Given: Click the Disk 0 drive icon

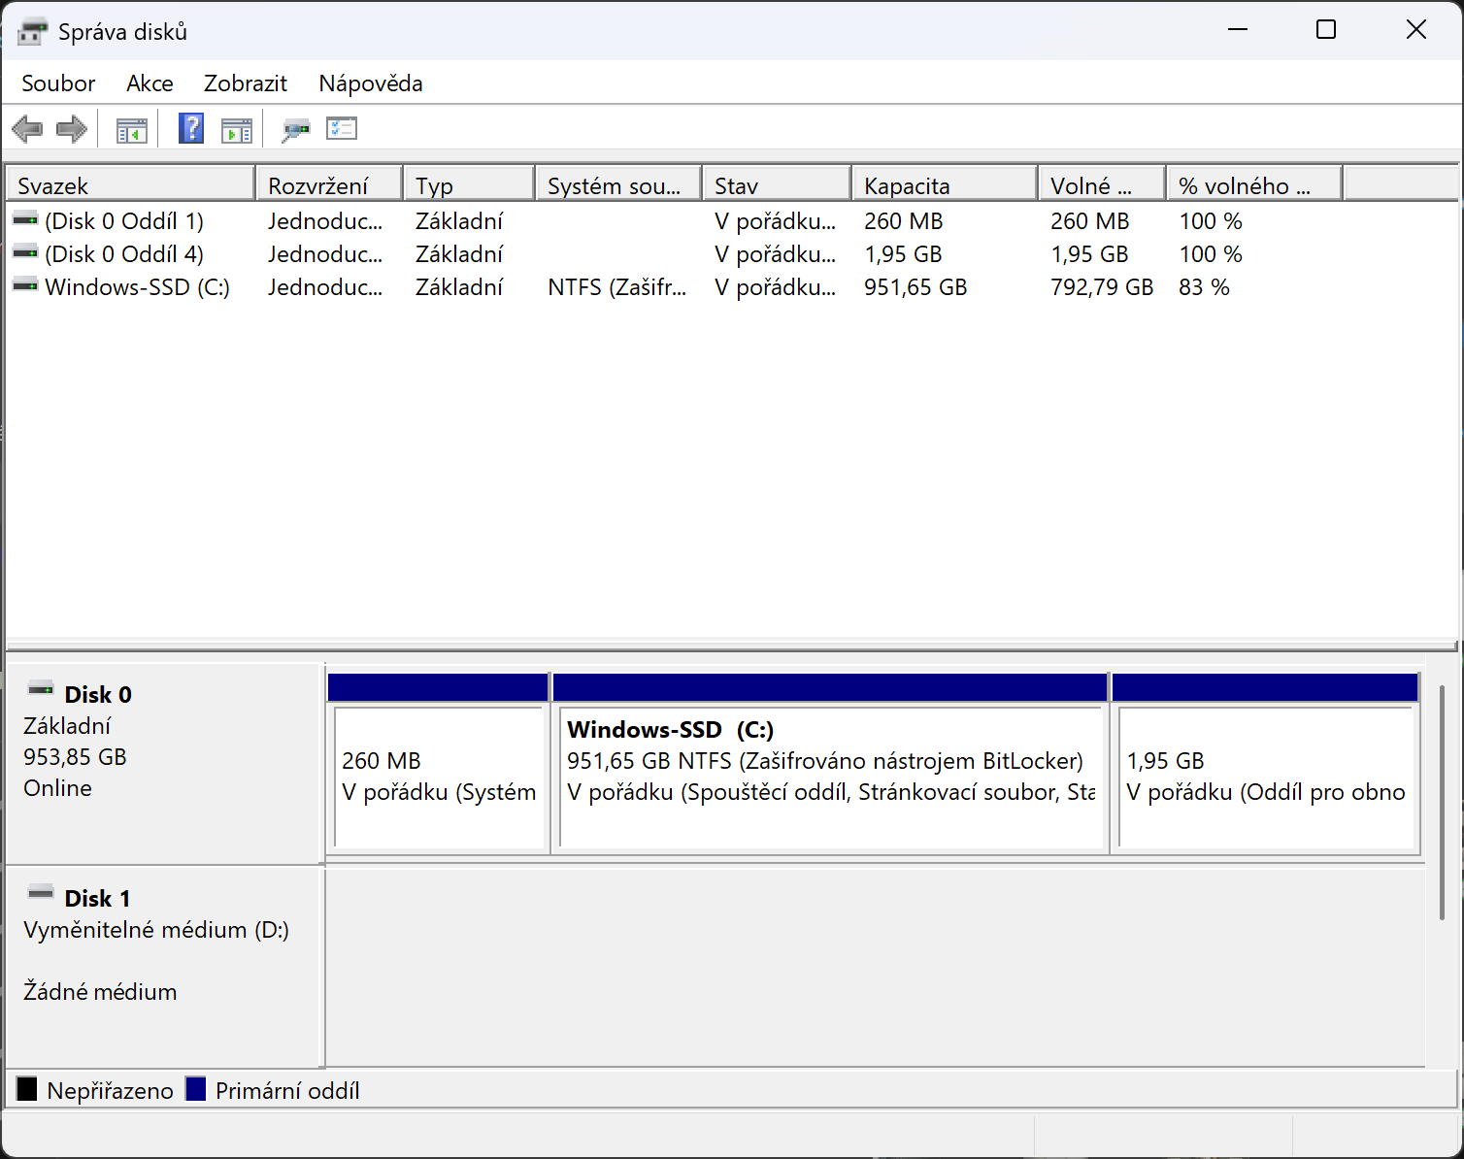Looking at the screenshot, I should (41, 689).
